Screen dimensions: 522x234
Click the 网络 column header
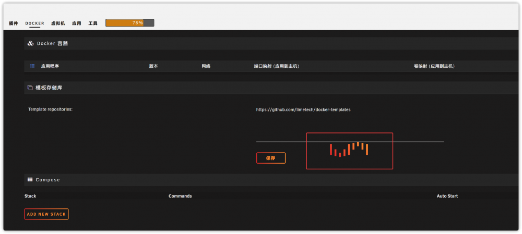pyautogui.click(x=206, y=66)
